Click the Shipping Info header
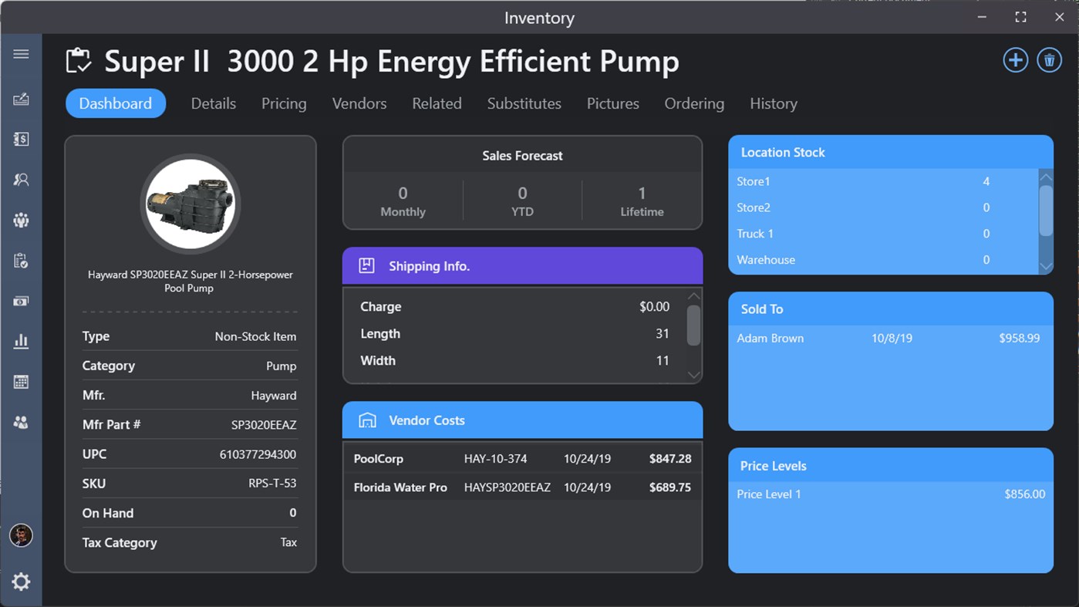Viewport: 1079px width, 607px height. [x=522, y=266]
